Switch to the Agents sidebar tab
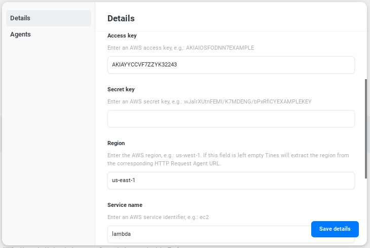Screen dimensions: 370x248 pos(48,34)
